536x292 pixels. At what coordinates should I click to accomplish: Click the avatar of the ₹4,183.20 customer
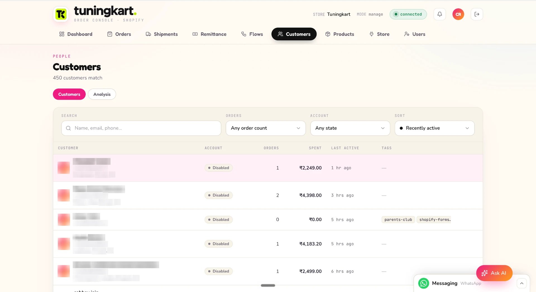click(x=64, y=244)
